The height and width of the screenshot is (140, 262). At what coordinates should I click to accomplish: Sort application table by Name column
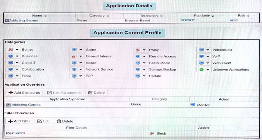39,16
